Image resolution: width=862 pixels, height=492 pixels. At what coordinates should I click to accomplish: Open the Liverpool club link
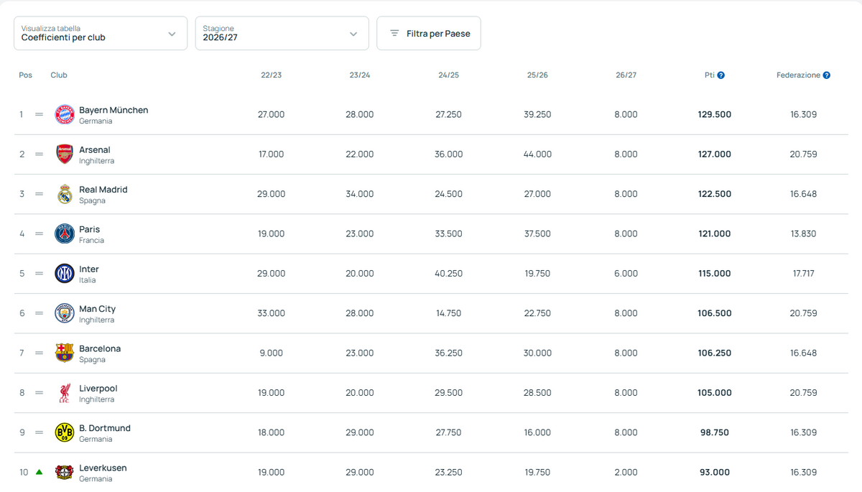tap(98, 389)
